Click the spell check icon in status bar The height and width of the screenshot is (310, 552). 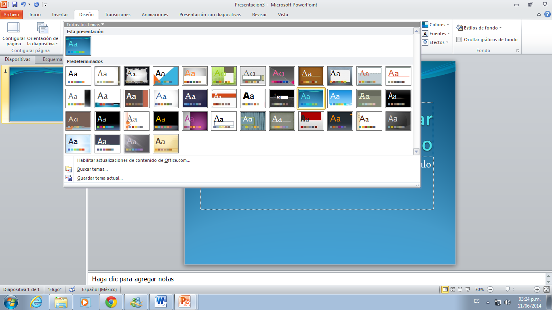point(72,289)
